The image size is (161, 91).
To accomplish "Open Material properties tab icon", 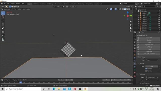I will coord(135,73).
